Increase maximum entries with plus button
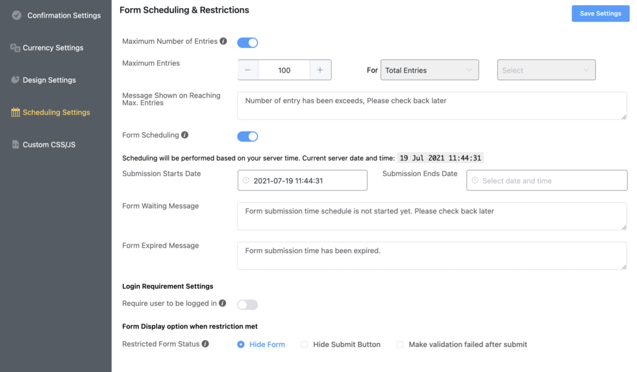The height and width of the screenshot is (372, 637). click(x=320, y=70)
